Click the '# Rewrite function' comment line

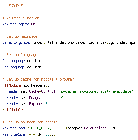click(21, 18)
